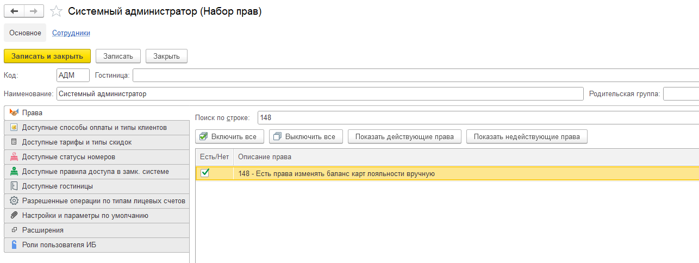Click the Поиск по строке search field
The width and height of the screenshot is (699, 263).
(477, 117)
